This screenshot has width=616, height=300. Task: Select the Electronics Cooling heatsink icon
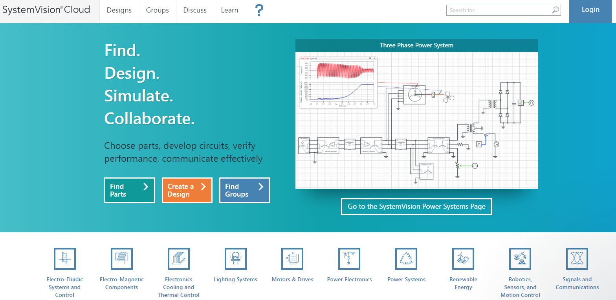(x=179, y=259)
